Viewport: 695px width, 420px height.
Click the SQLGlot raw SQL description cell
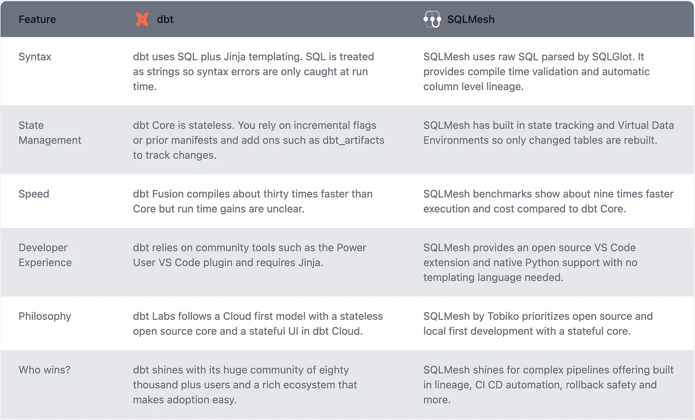click(536, 72)
